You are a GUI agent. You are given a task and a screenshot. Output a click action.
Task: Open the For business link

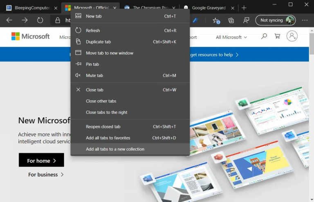tap(46, 175)
